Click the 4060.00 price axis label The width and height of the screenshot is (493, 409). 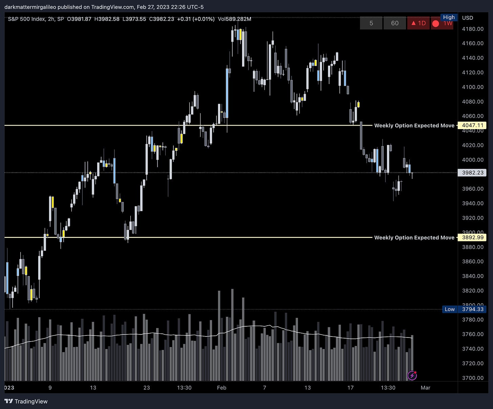tap(473, 116)
